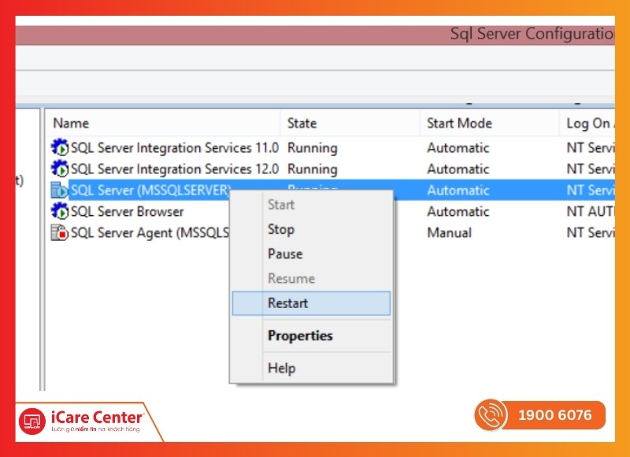Screen dimensions: 630x457
Task: Click the SQL Server Browser service icon
Action: [60, 211]
